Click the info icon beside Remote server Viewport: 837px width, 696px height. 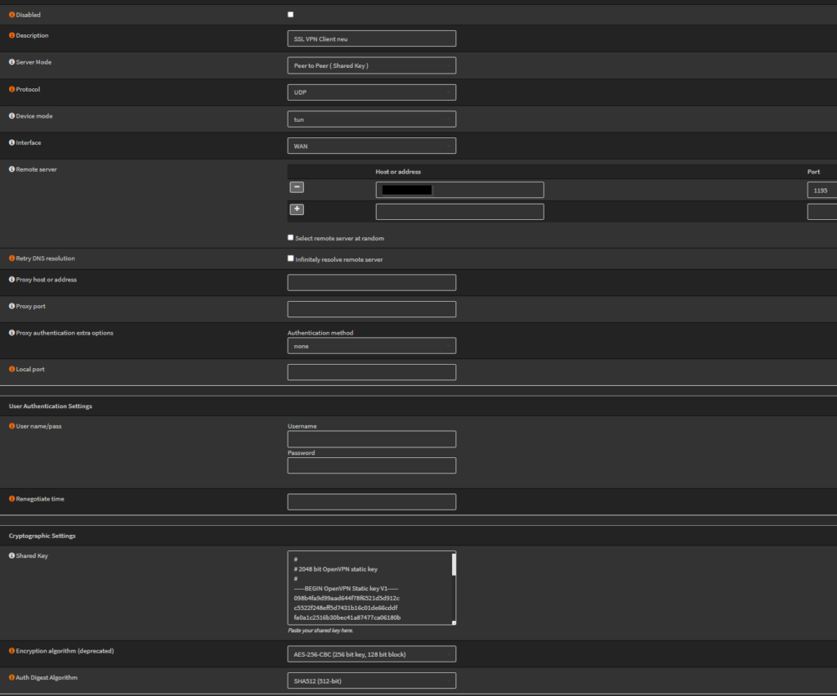click(x=11, y=169)
